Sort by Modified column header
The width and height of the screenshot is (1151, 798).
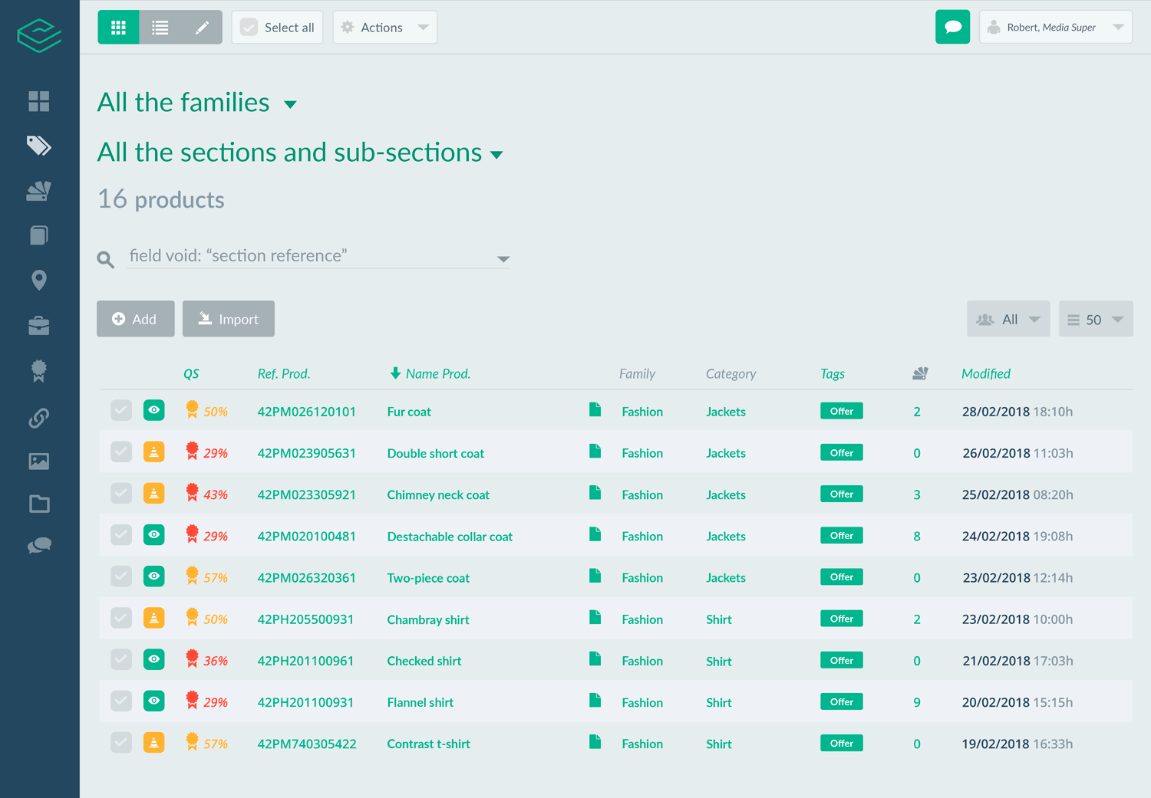point(985,374)
